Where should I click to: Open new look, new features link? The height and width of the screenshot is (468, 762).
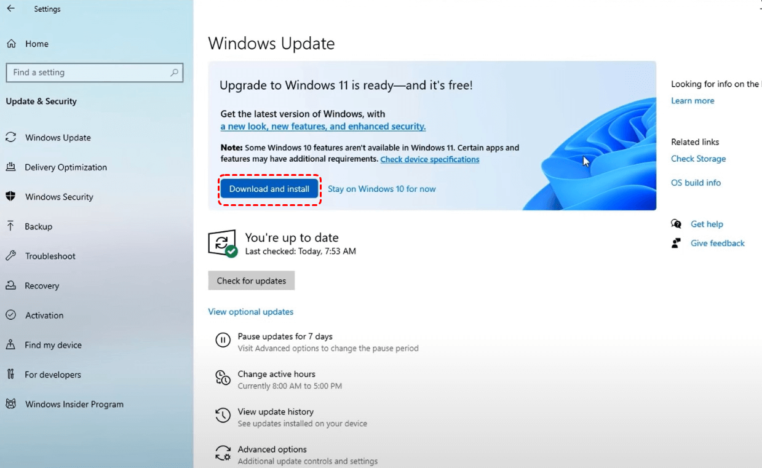click(x=323, y=126)
